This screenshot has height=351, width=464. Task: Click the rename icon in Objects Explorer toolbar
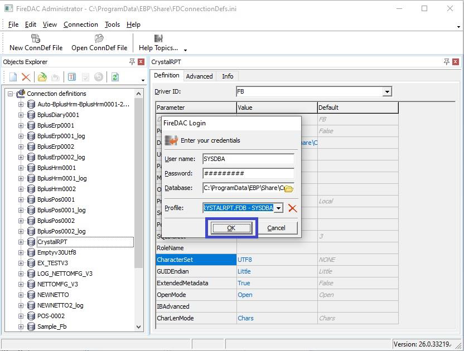71,77
